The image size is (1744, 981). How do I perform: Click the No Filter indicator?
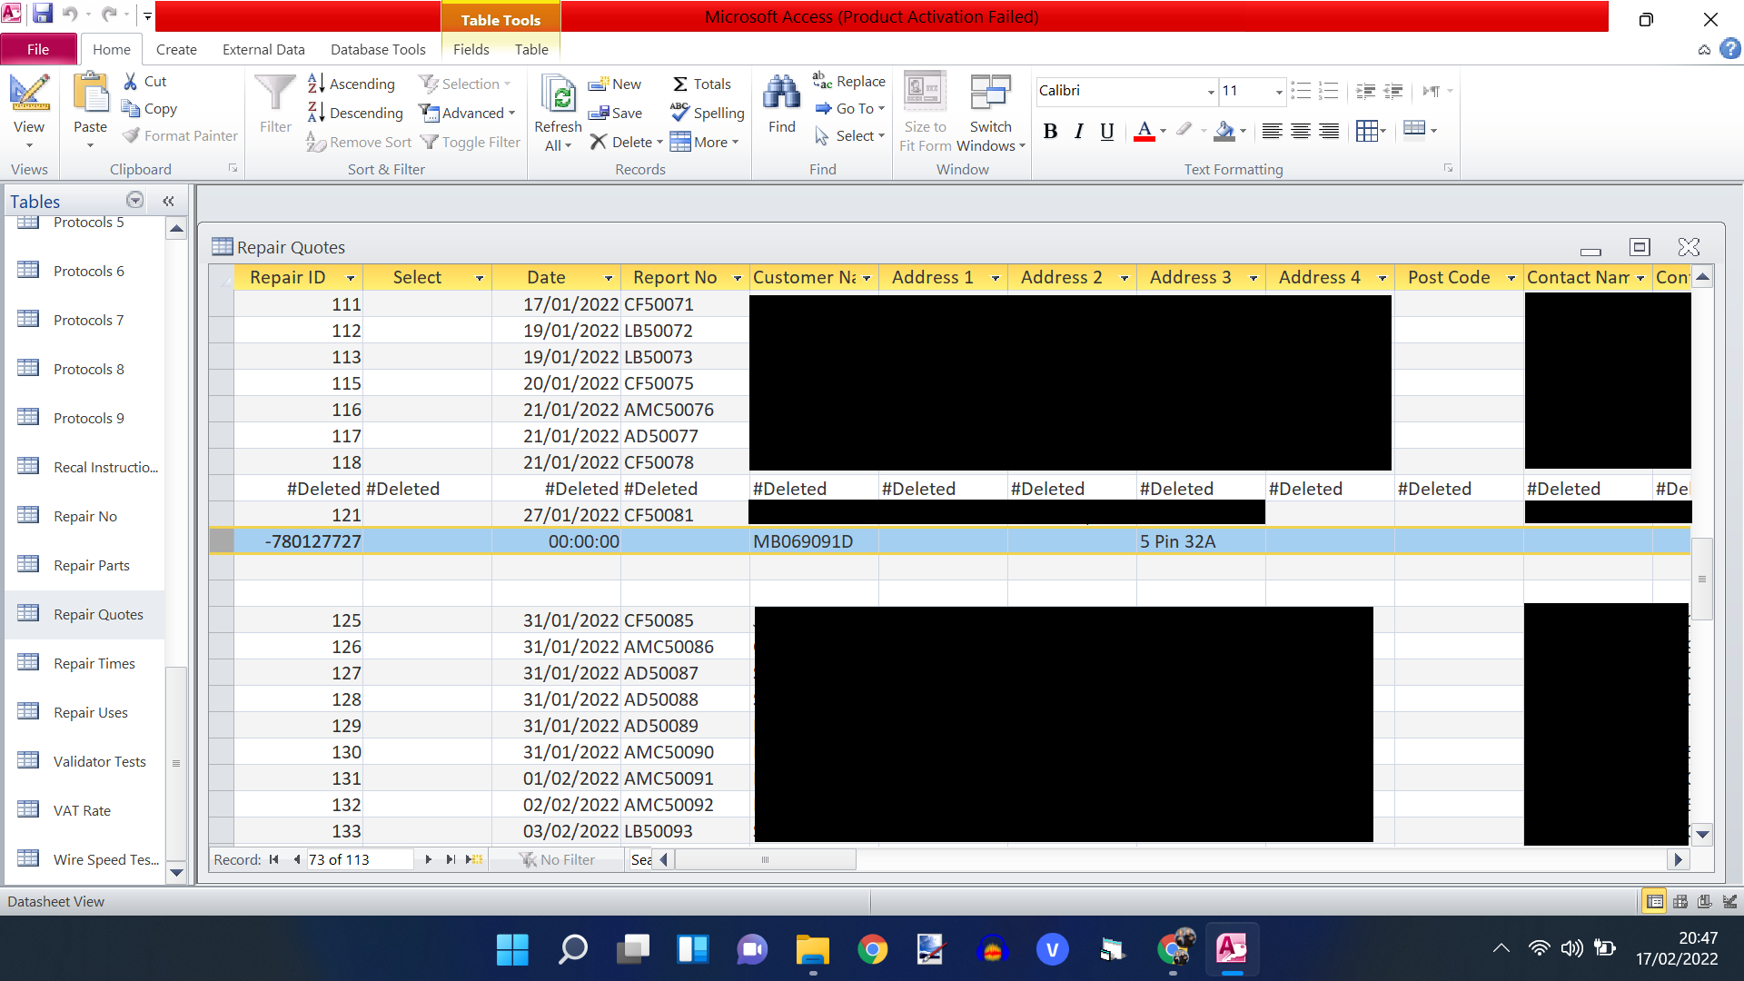(x=557, y=859)
